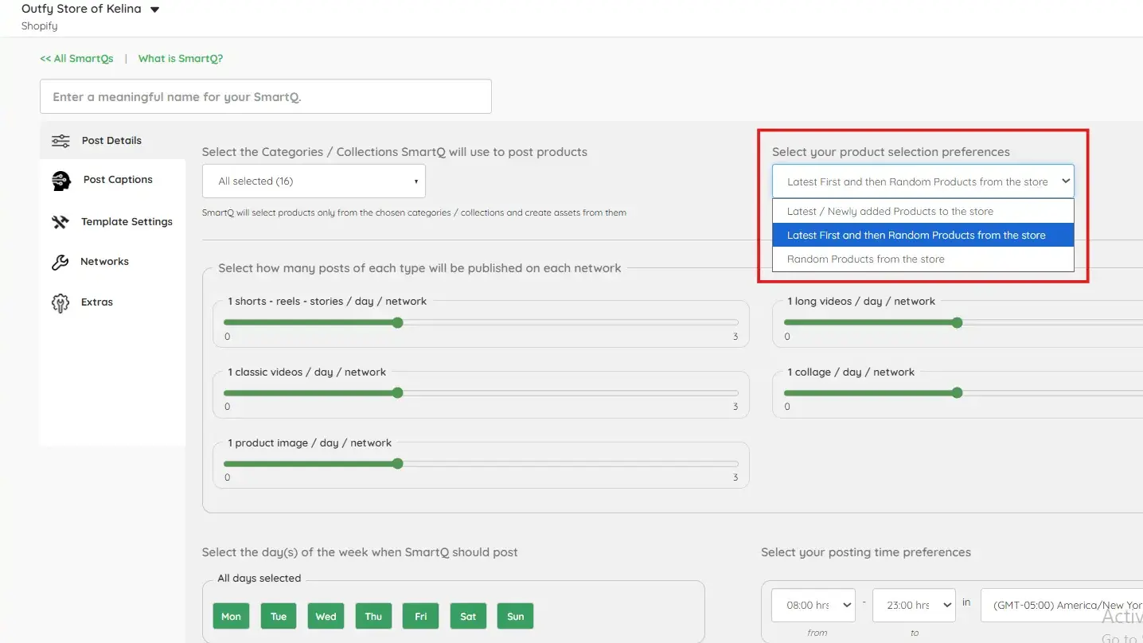1143x643 pixels.
Task: Click the Shopify label under store name
Action: click(x=40, y=26)
